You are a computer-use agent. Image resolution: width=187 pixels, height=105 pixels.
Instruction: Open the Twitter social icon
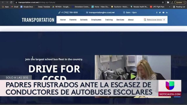[160, 13]
